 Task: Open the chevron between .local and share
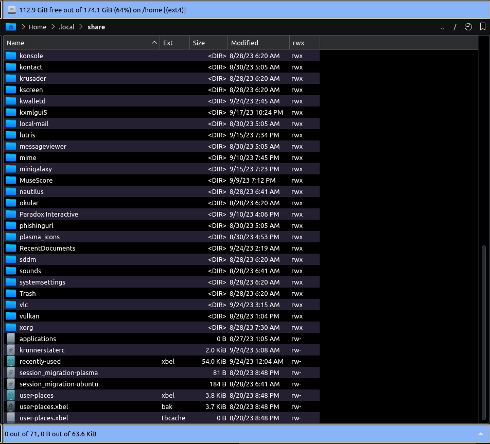pyautogui.click(x=81, y=27)
